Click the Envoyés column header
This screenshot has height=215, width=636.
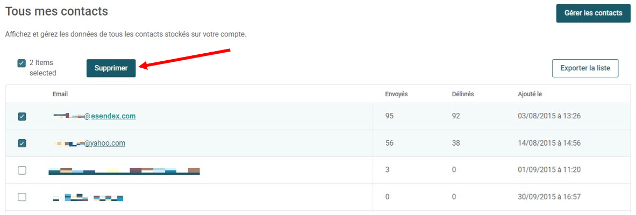point(396,94)
